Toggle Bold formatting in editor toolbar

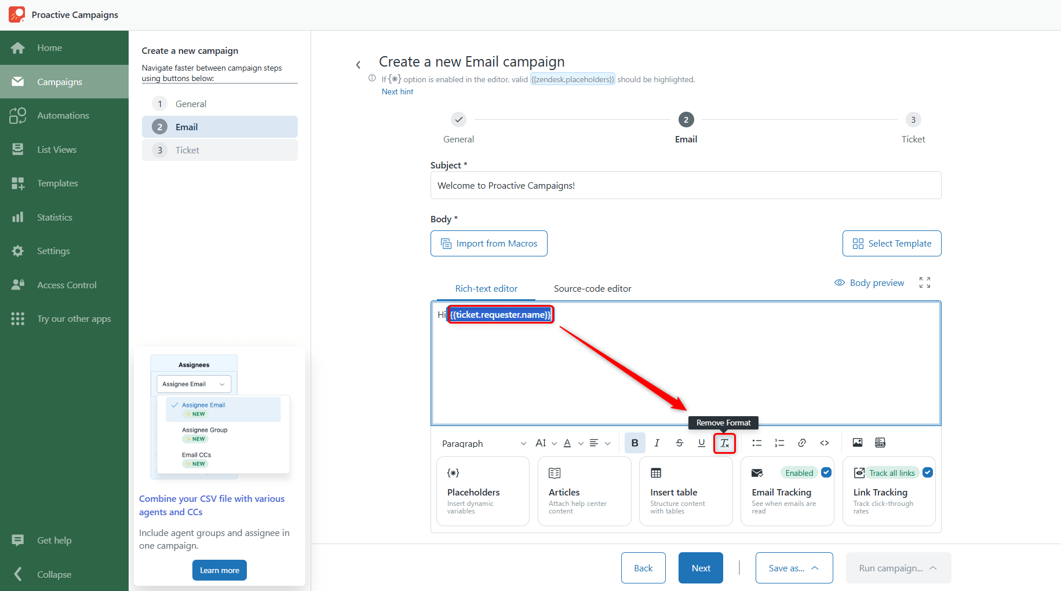635,443
